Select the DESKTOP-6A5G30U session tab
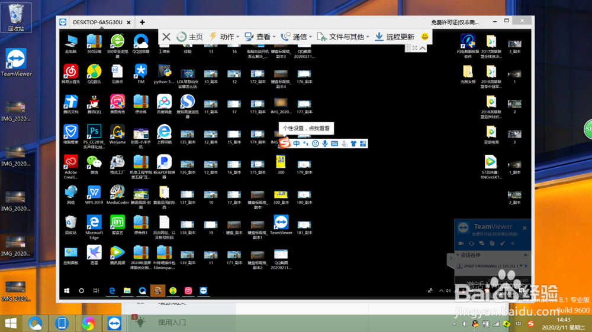The width and height of the screenshot is (592, 332). click(x=98, y=22)
